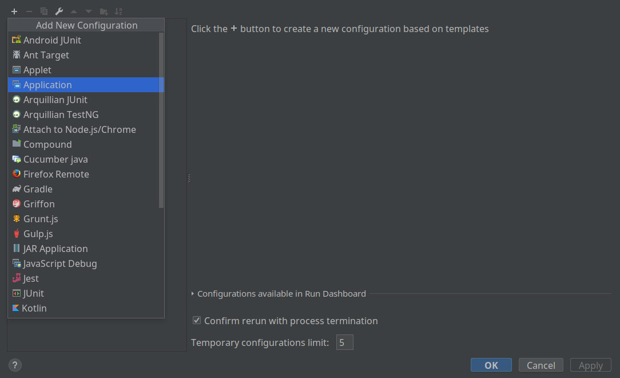Click the Griffon red icon

coord(16,203)
